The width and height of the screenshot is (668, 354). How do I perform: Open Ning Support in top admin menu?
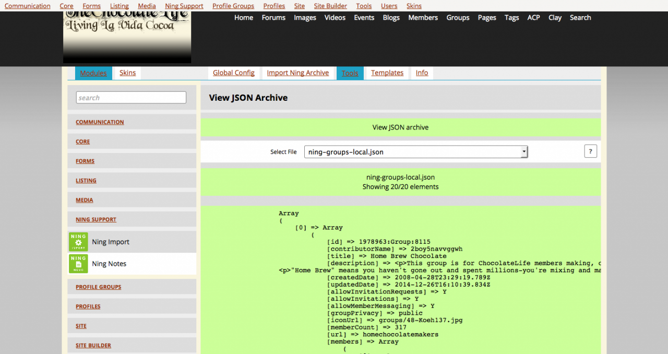tap(184, 6)
